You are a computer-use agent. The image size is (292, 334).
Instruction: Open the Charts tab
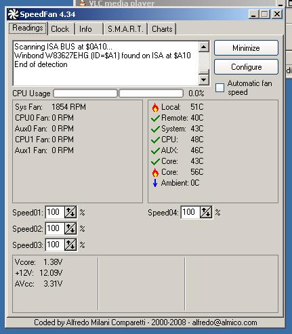pyautogui.click(x=162, y=29)
